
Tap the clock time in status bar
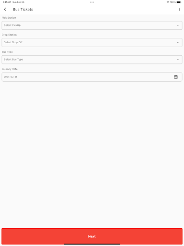(7, 2)
